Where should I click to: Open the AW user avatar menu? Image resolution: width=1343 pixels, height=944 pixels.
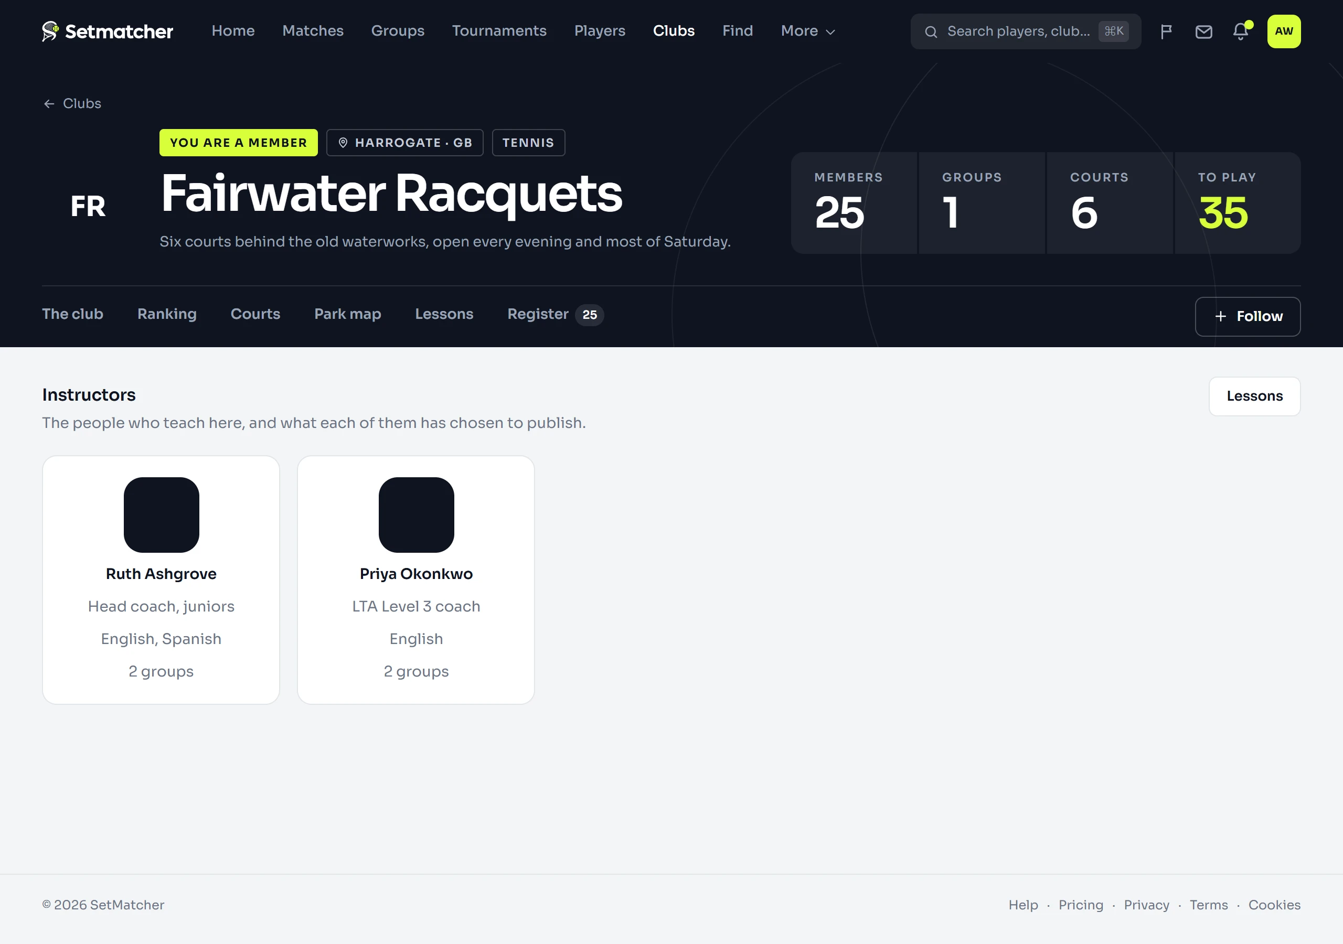(1283, 31)
